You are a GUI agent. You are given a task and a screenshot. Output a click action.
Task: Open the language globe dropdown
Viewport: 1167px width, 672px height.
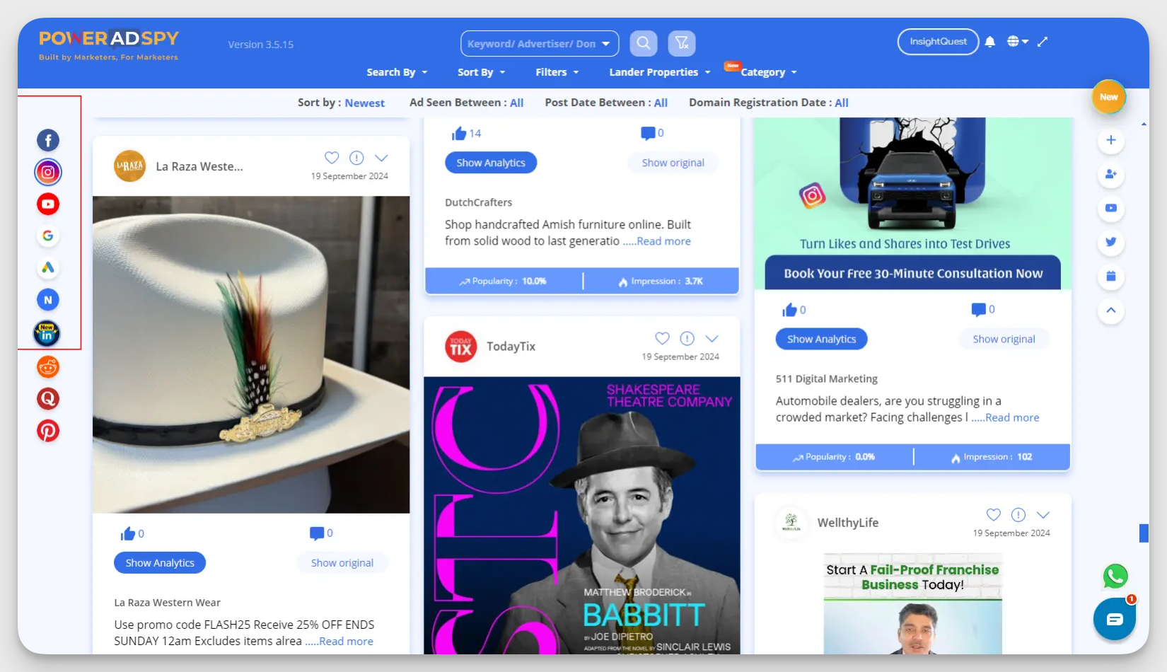[x=1017, y=42]
